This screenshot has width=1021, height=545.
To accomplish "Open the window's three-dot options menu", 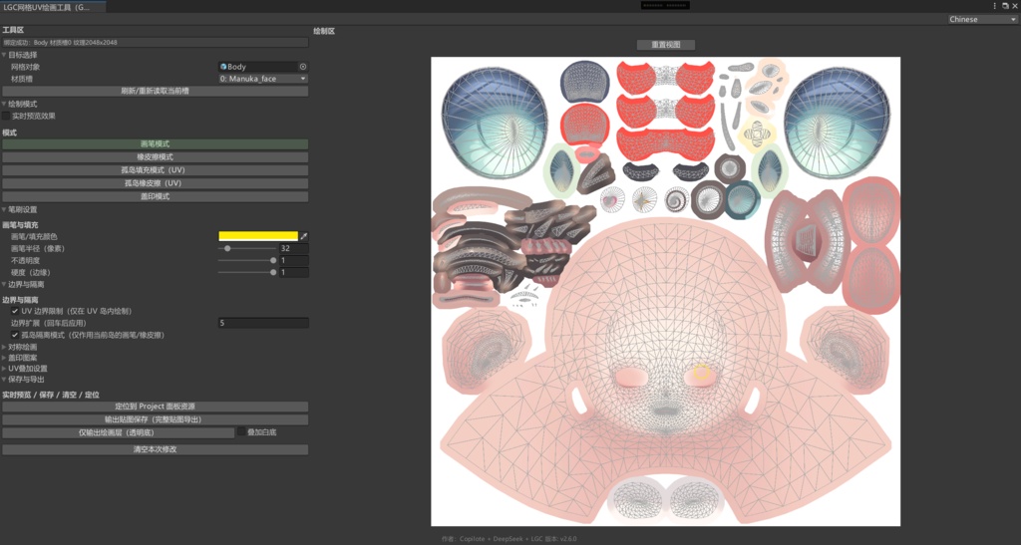I will [x=994, y=6].
